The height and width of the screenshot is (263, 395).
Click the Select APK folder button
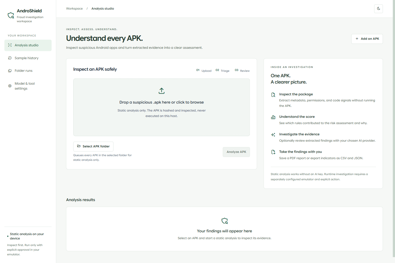93,146
